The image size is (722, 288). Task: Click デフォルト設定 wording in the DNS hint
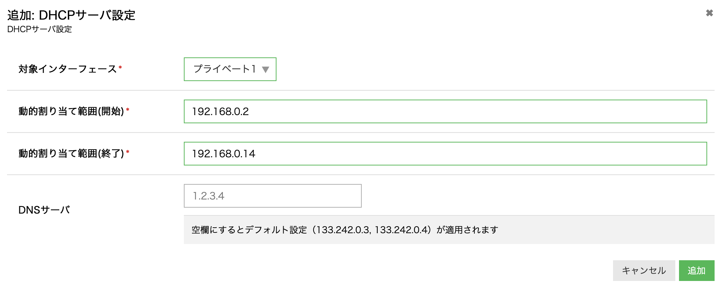tap(276, 230)
